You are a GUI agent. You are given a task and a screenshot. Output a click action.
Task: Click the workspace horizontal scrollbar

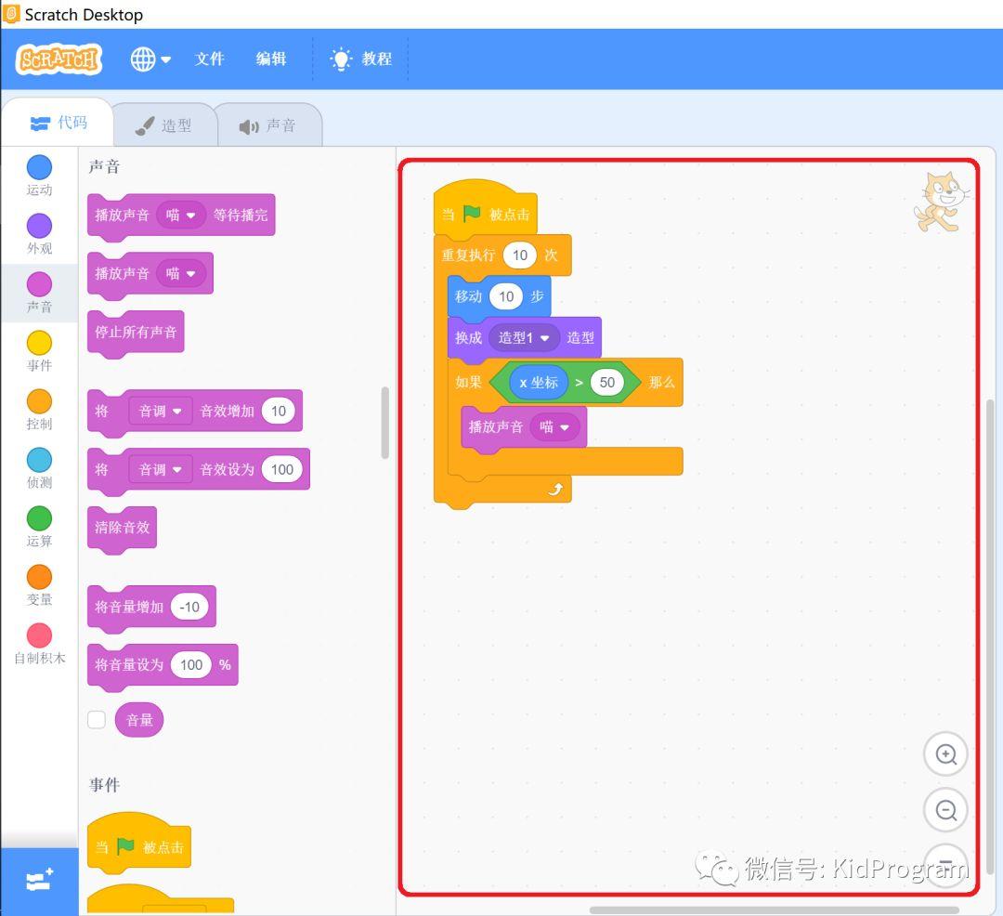[774, 910]
